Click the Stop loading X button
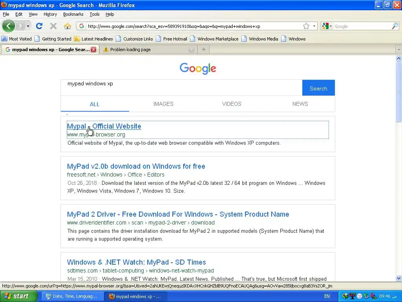Image resolution: width=402 pixels, height=302 pixels. tap(53, 26)
